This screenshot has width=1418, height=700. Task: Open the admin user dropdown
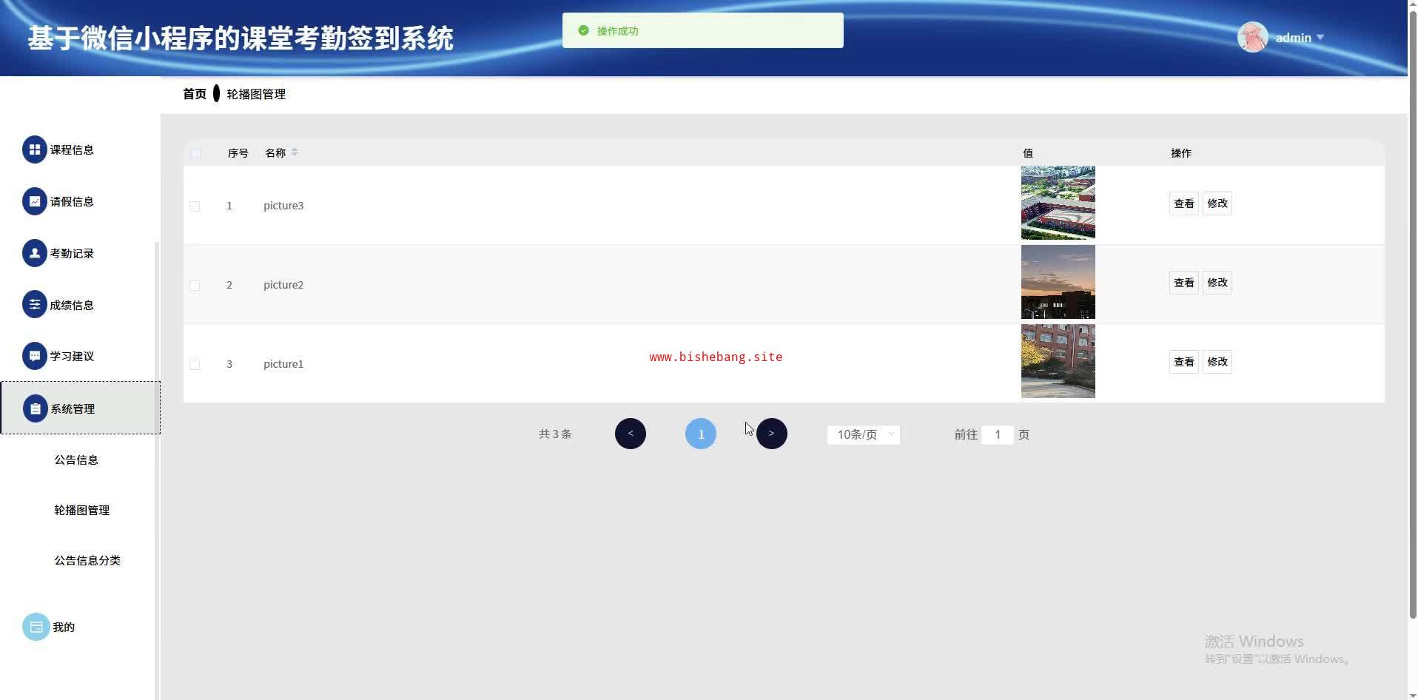coord(1300,38)
